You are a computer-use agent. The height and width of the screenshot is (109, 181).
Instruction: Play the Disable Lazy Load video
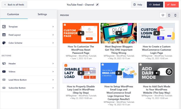point(81,73)
